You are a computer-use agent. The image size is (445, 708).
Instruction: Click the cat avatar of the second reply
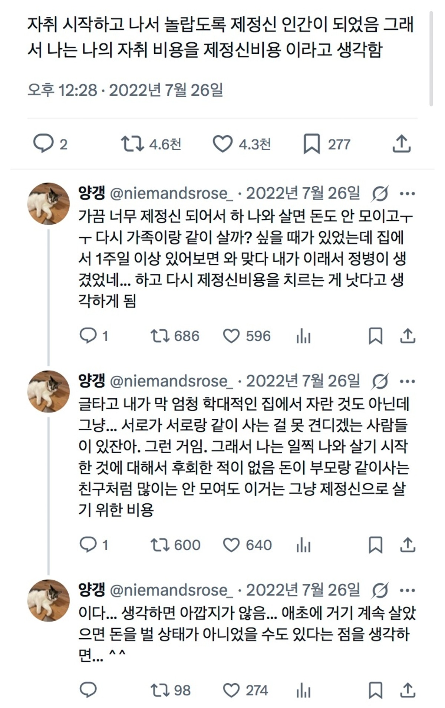[49, 391]
